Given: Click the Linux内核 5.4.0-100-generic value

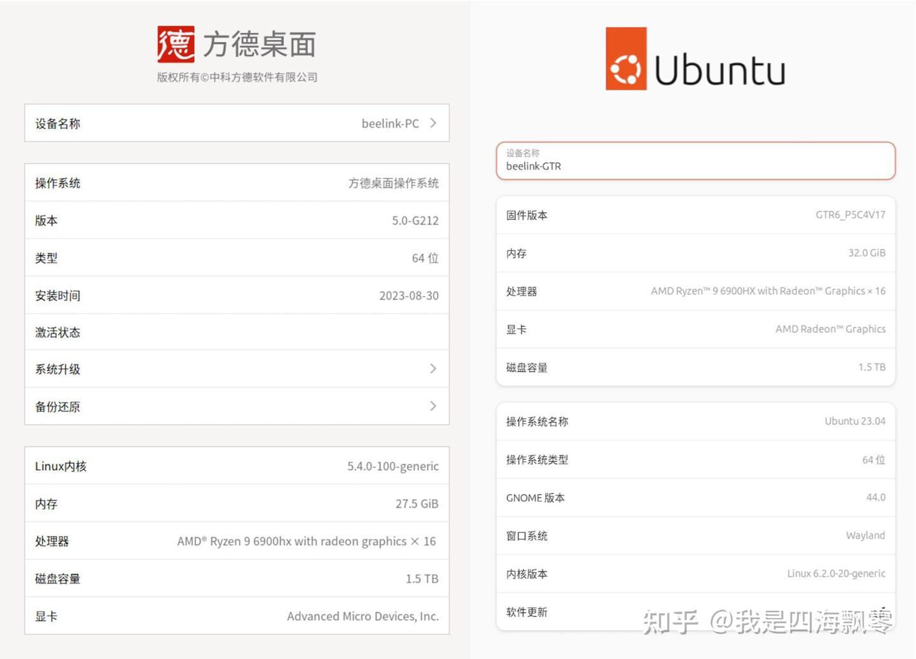Looking at the screenshot, I should pos(393,466).
